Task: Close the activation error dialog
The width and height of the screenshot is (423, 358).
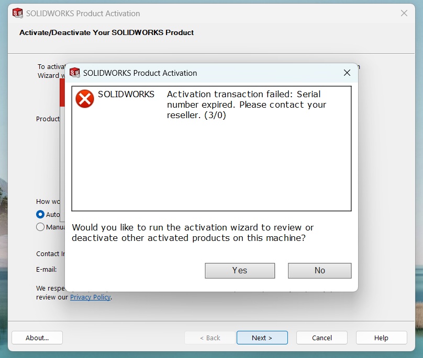Action: (x=347, y=73)
